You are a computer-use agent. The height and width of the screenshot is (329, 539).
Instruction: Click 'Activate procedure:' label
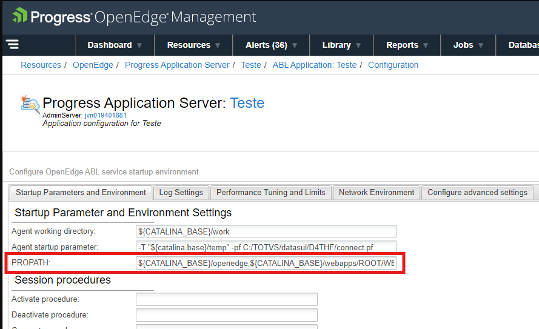pos(45,299)
